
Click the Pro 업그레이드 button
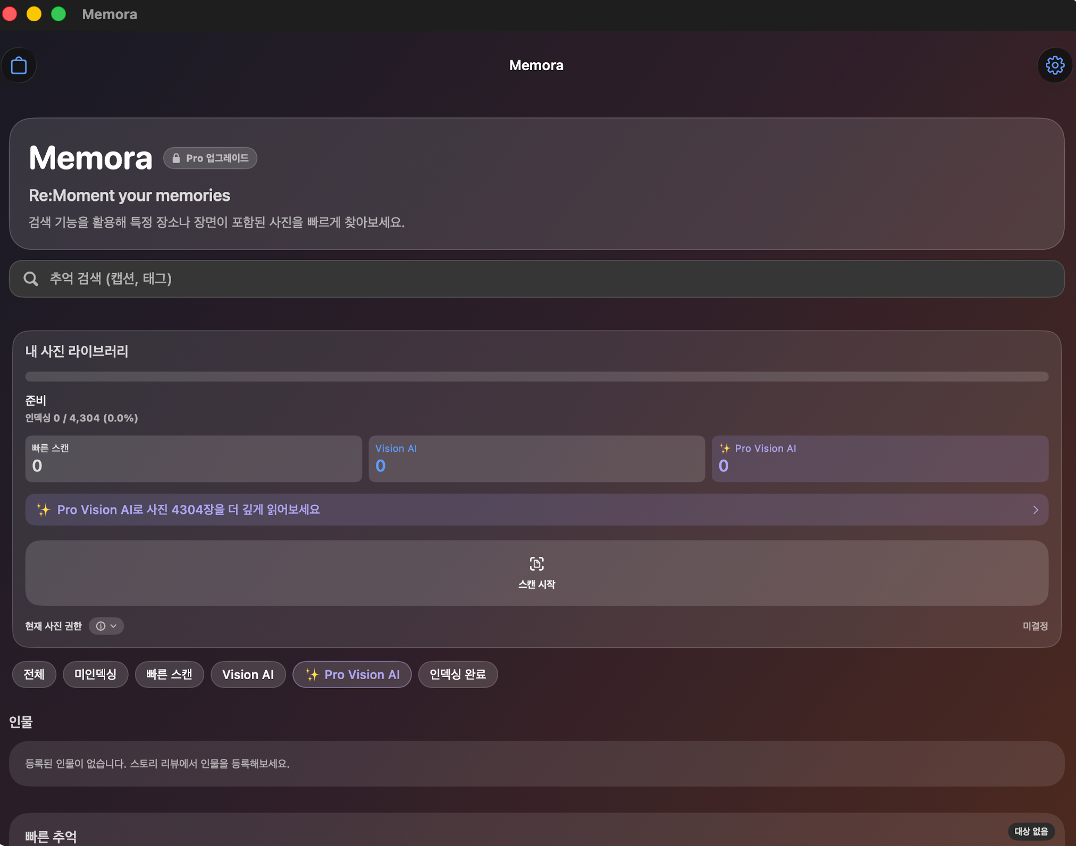point(210,158)
